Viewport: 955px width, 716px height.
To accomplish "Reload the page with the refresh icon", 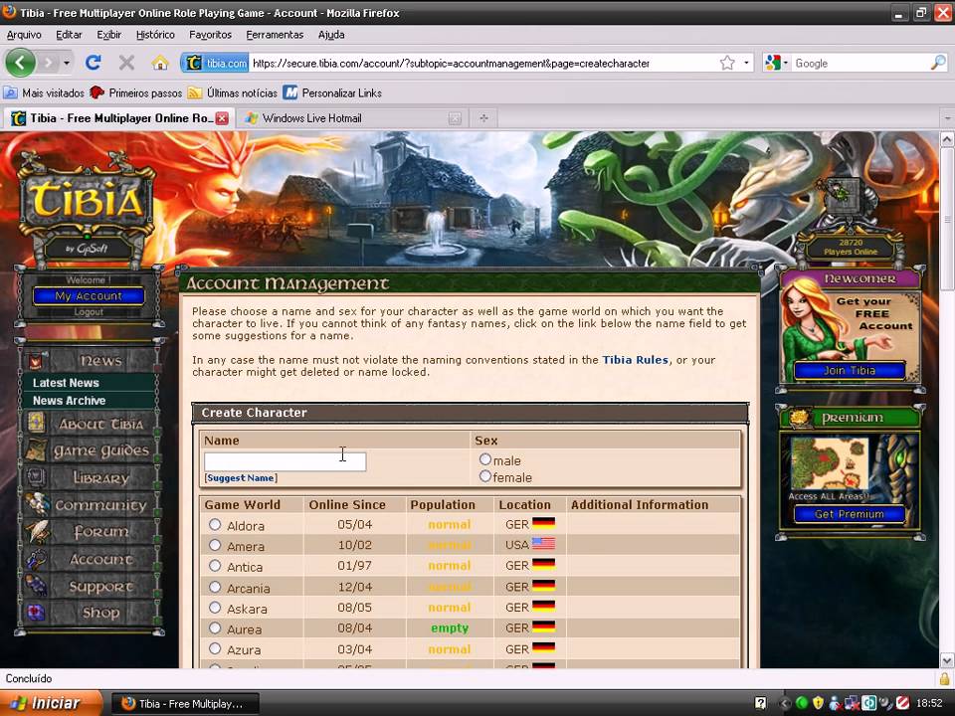I will (x=94, y=62).
